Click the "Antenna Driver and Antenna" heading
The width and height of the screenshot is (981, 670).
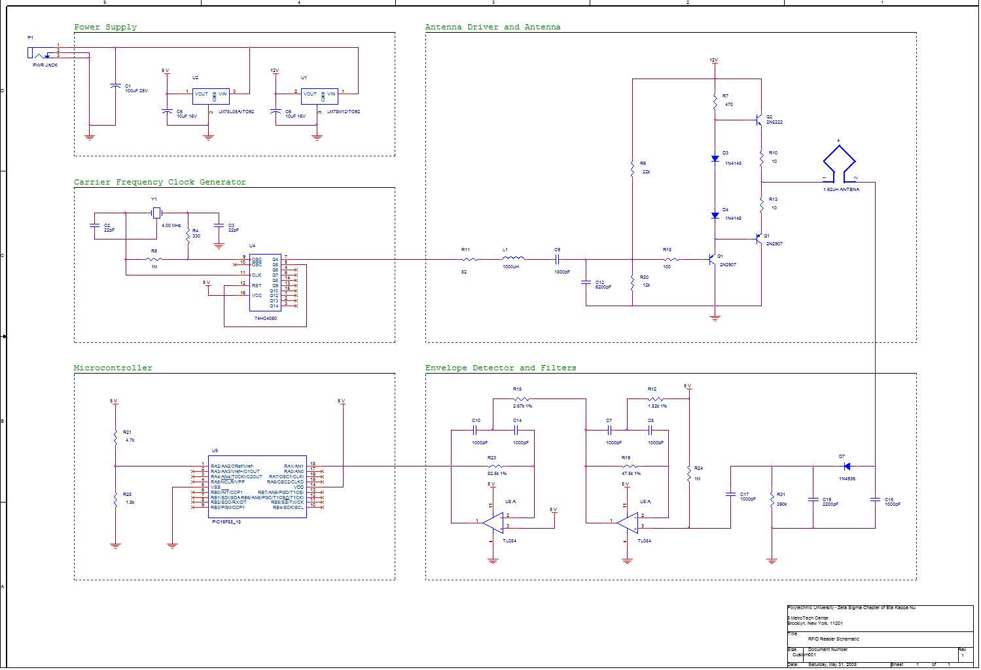[493, 27]
